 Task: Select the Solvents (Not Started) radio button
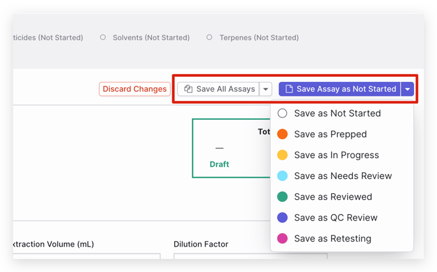pyautogui.click(x=103, y=38)
